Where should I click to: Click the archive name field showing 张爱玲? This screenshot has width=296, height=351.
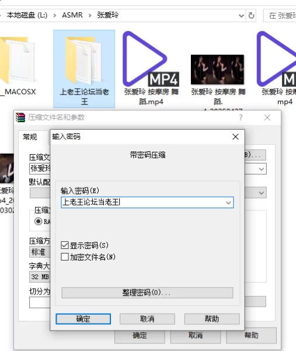pyautogui.click(x=40, y=169)
